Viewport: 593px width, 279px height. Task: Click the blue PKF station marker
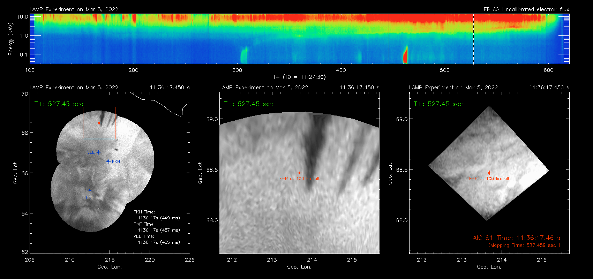click(90, 190)
